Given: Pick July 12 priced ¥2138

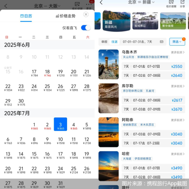Looking at the screenshot, I should click(87, 141).
